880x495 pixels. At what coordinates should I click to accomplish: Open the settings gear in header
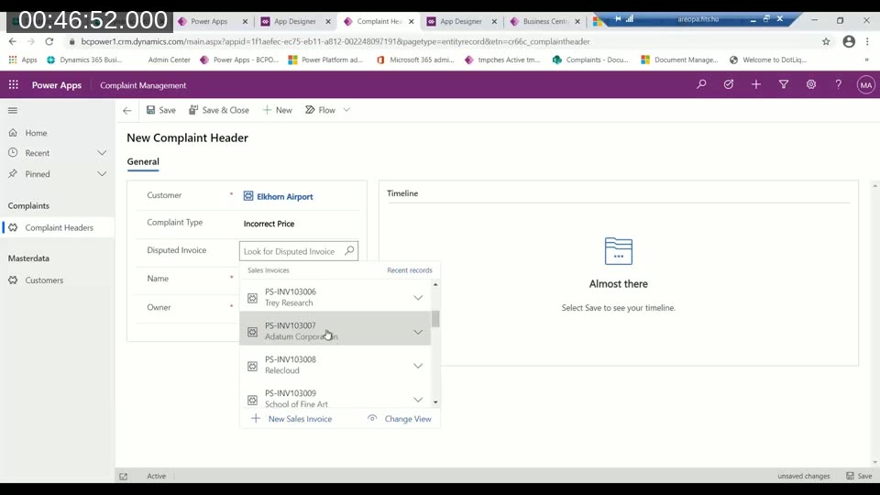(x=811, y=84)
